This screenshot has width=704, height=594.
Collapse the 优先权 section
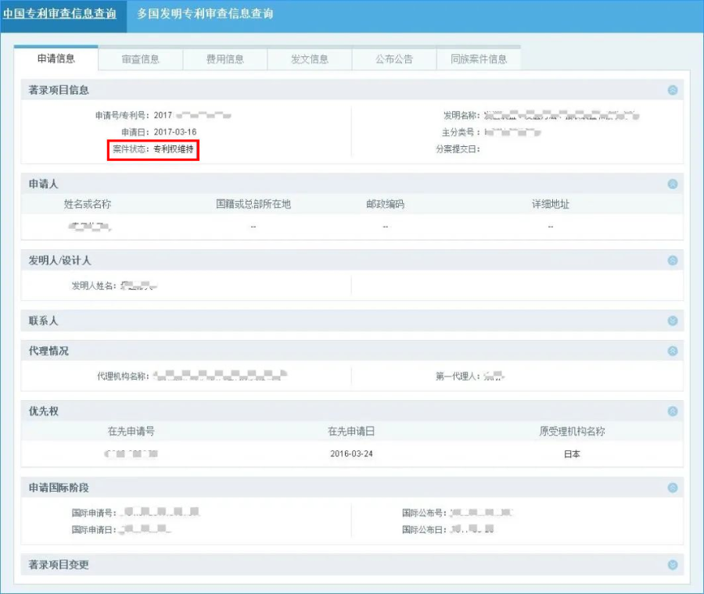point(673,410)
